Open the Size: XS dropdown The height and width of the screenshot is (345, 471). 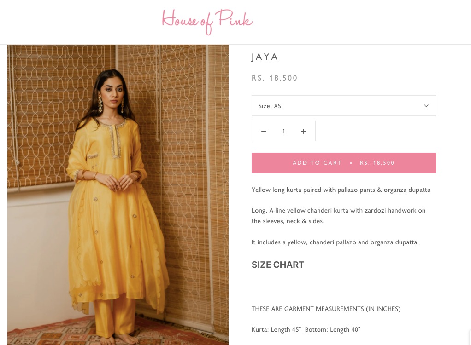point(344,105)
